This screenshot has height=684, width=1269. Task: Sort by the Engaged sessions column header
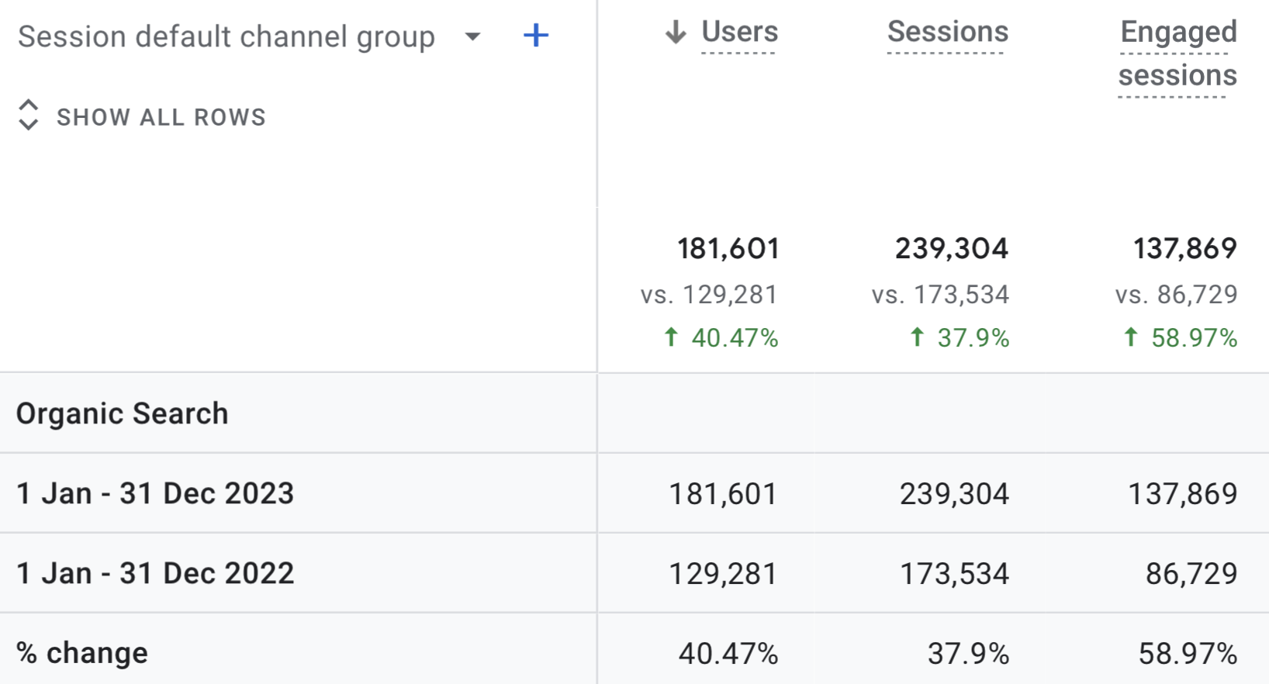point(1177,54)
